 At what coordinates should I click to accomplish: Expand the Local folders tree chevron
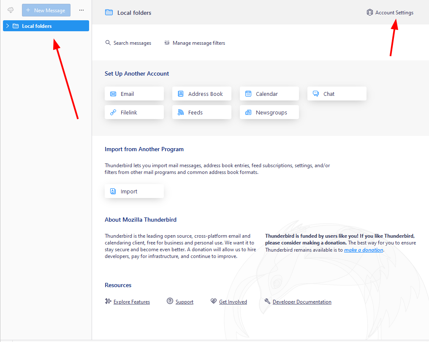pos(8,26)
